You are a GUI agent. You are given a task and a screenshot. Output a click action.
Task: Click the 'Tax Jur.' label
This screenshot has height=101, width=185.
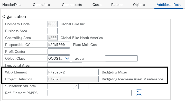click(x=79, y=58)
